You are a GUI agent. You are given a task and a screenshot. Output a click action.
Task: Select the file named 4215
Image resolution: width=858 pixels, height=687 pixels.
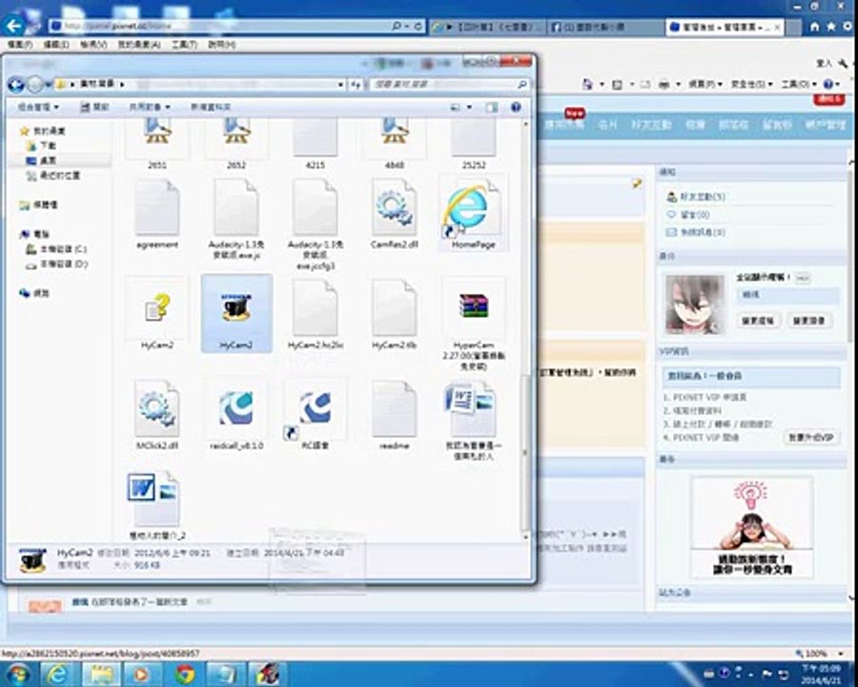(316, 143)
